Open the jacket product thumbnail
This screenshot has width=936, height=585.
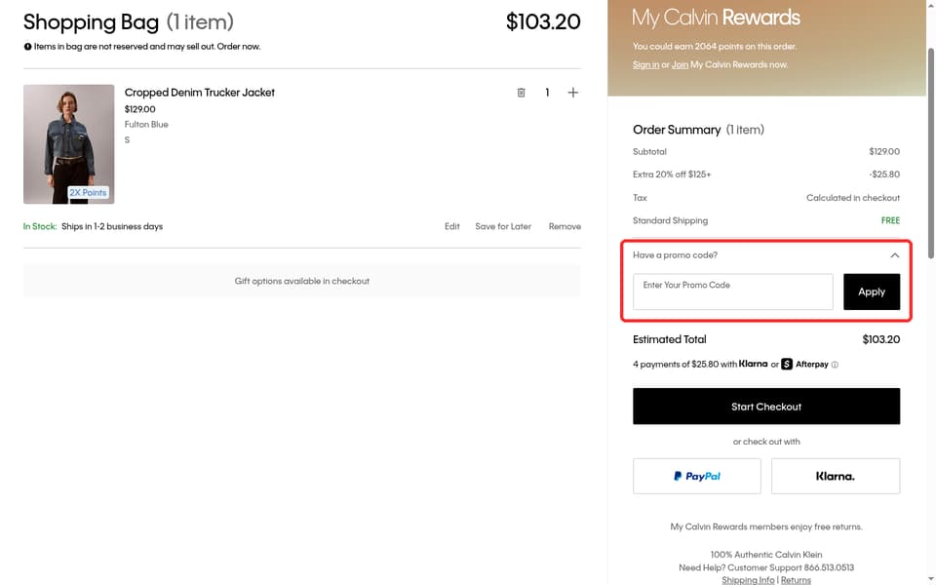click(68, 144)
